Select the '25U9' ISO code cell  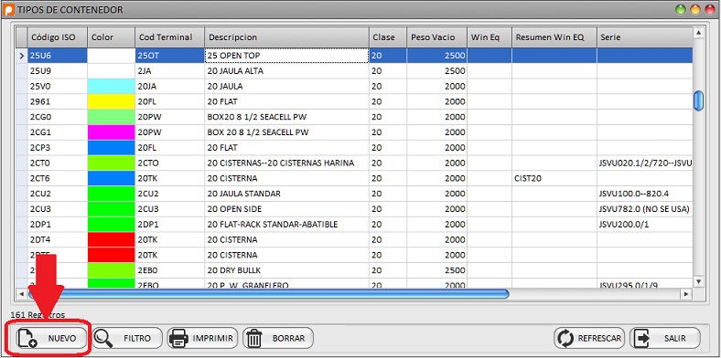pos(58,71)
